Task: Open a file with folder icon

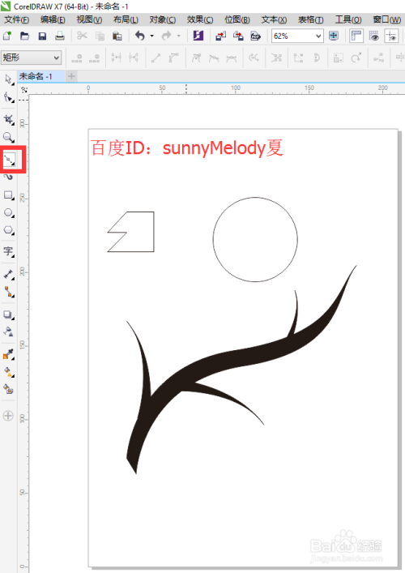Action: (25, 36)
